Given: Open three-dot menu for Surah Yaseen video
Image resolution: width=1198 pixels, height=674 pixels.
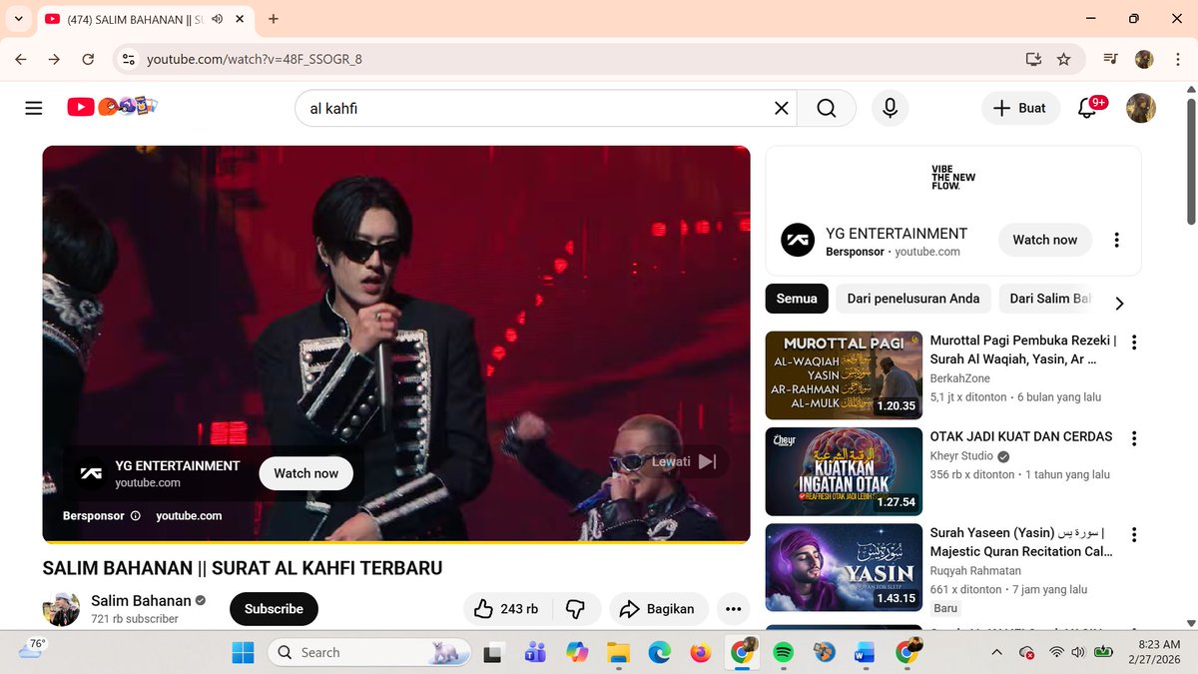Looking at the screenshot, I should pos(1134,535).
